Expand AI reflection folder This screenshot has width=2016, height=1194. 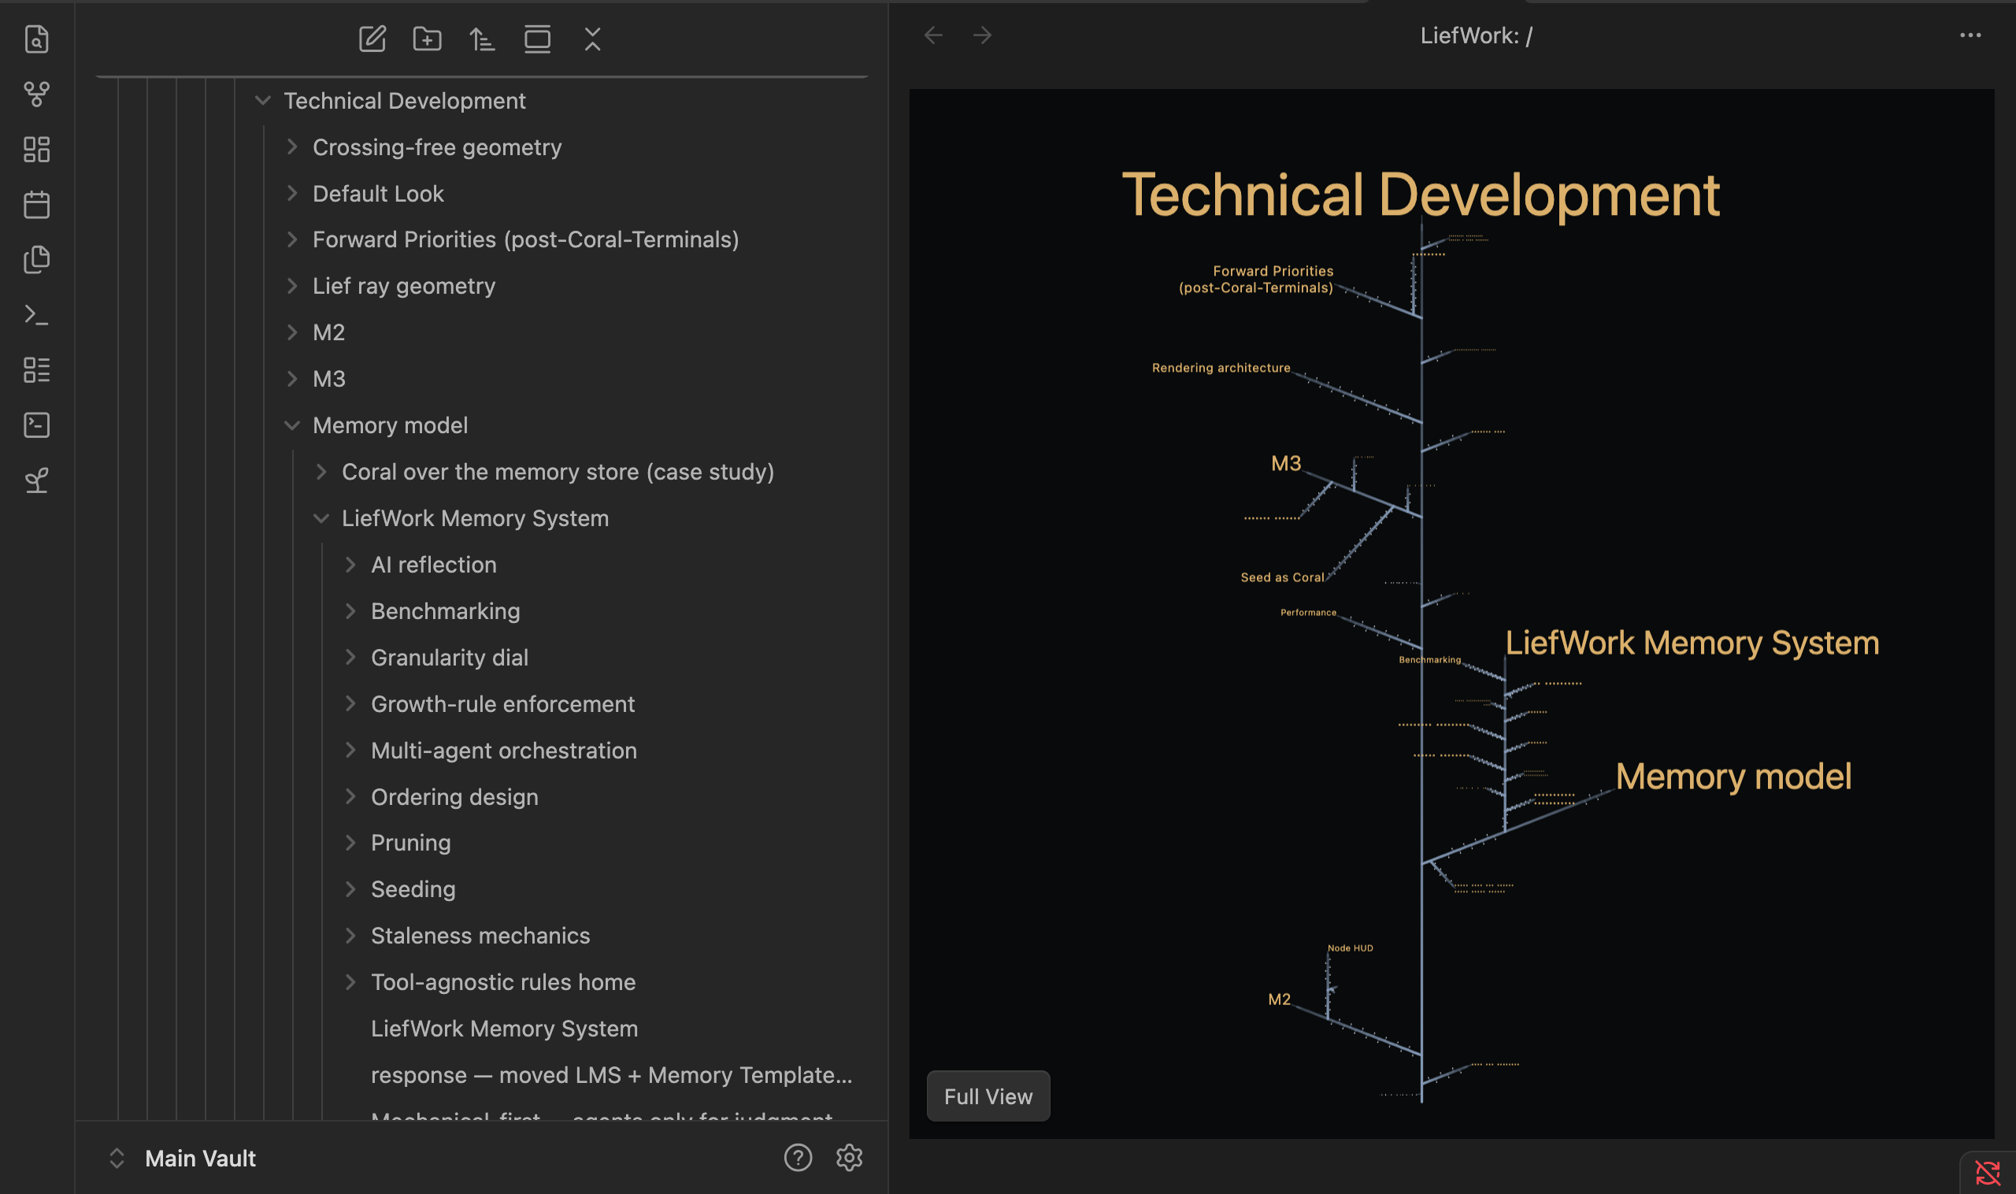coord(350,565)
